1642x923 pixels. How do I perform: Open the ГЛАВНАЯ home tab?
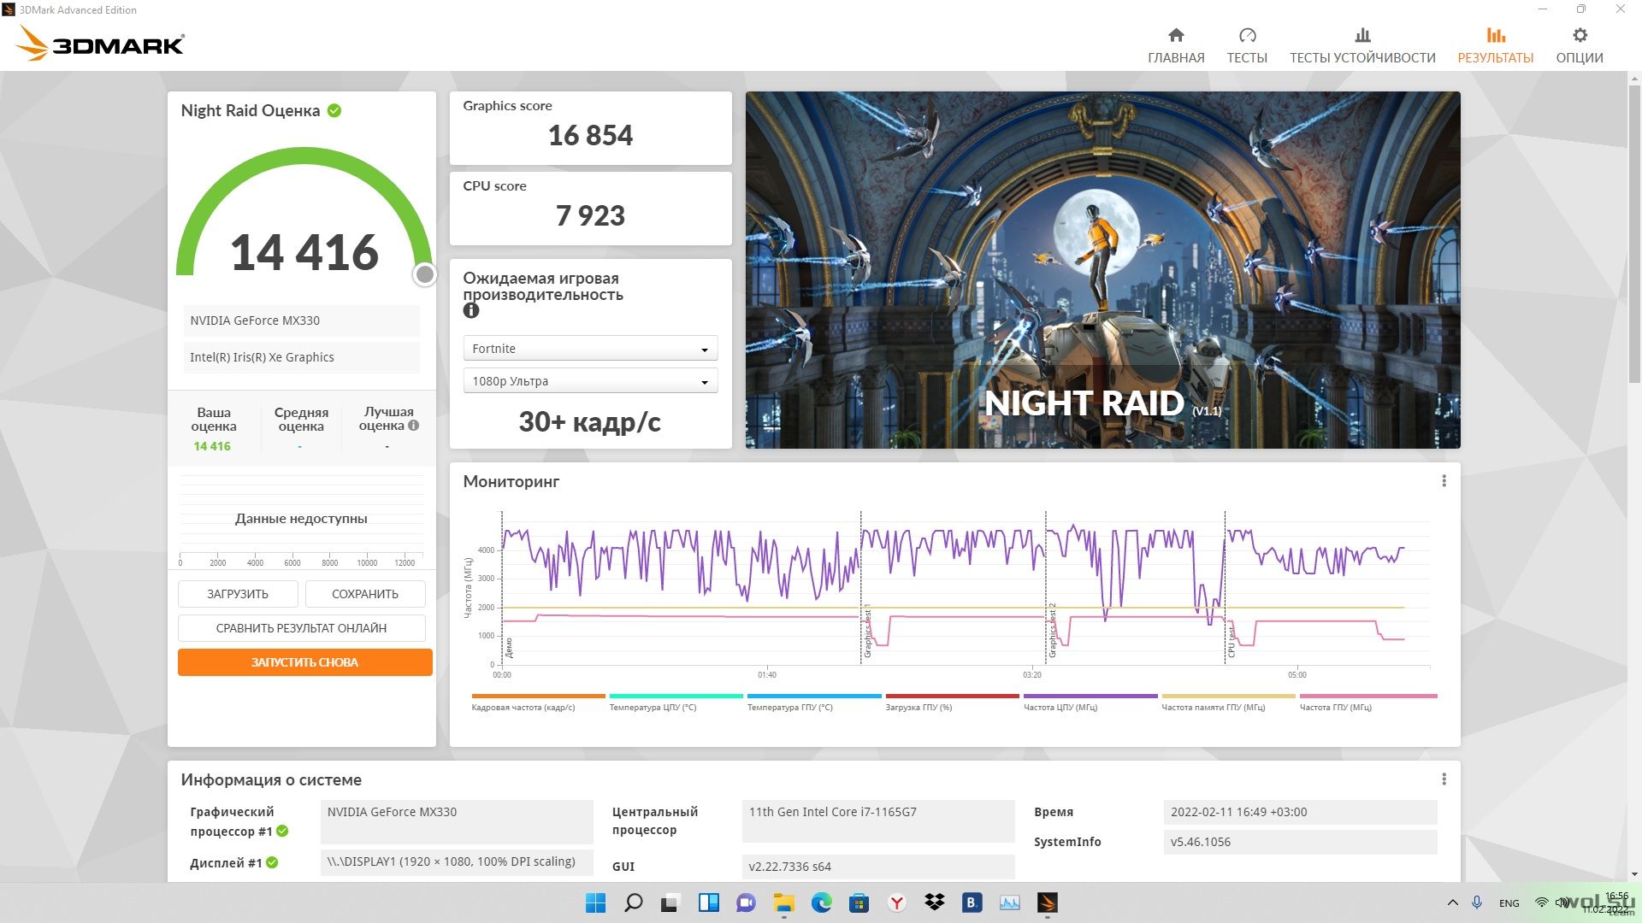[x=1176, y=45]
